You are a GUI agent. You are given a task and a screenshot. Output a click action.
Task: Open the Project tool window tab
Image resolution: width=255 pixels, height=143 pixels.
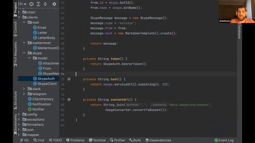[16, 10]
